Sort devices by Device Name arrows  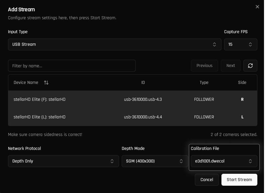pos(46,83)
